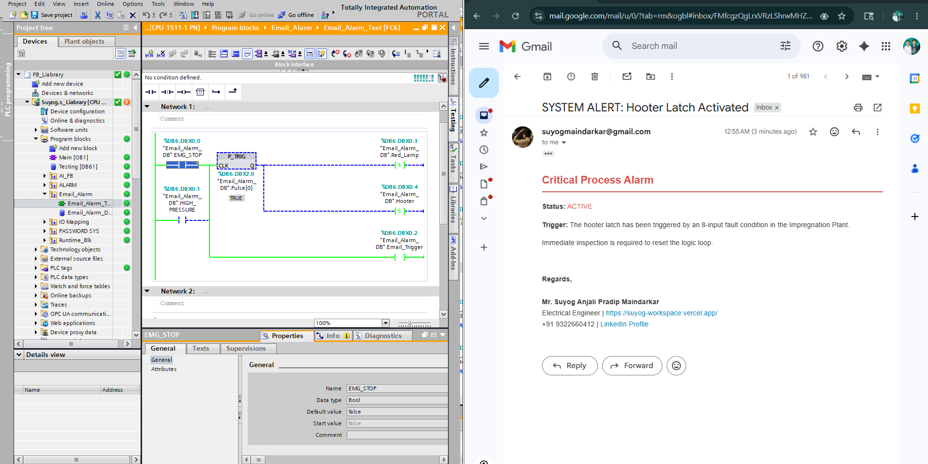Insert an assignment coil instruction
Screen dimensions: 928x464
coord(184,92)
